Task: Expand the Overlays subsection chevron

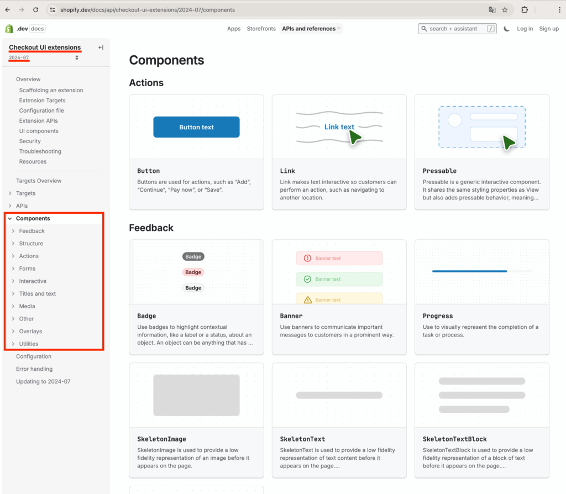Action: (x=13, y=331)
